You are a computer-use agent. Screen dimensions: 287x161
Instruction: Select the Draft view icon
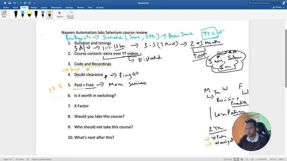[x=252, y=159]
